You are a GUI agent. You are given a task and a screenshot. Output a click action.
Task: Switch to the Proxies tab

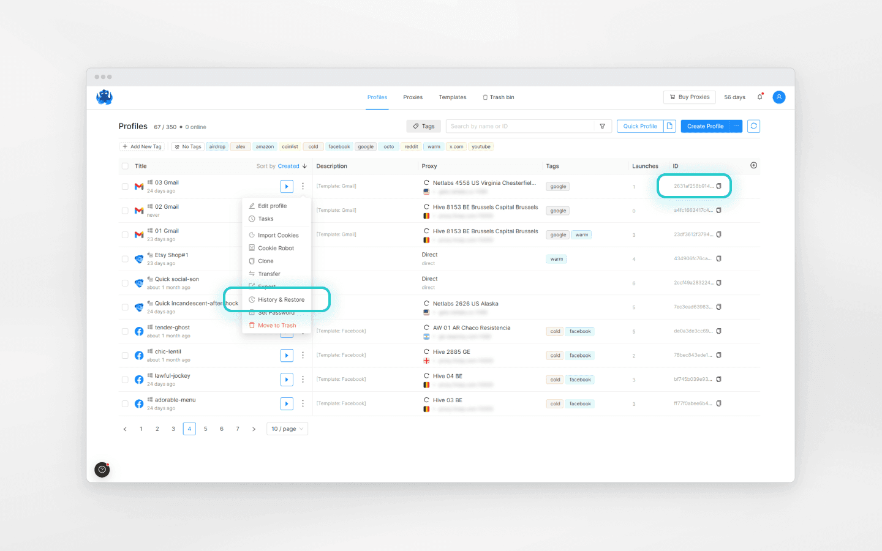coord(413,97)
